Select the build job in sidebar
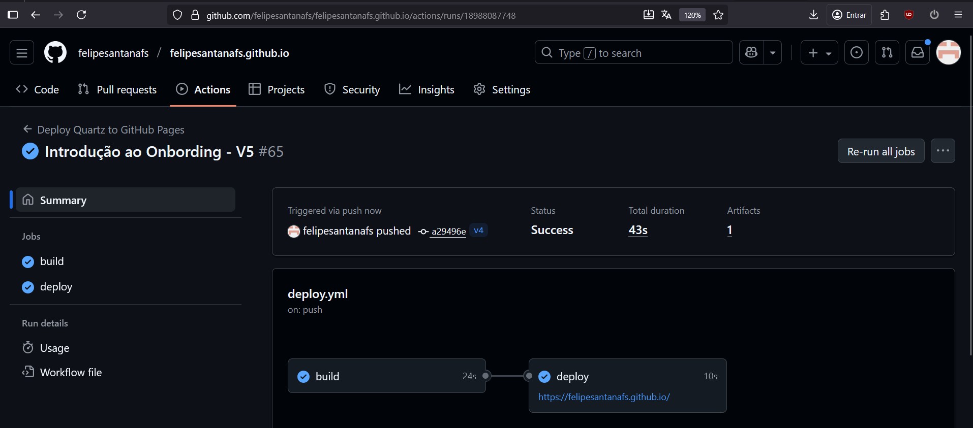973x428 pixels. point(51,261)
